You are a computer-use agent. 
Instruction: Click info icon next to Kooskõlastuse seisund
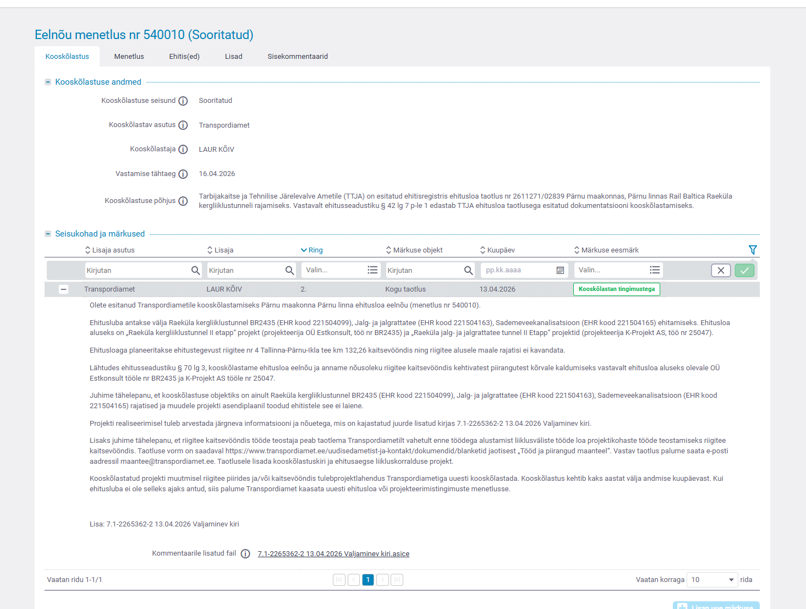(183, 101)
